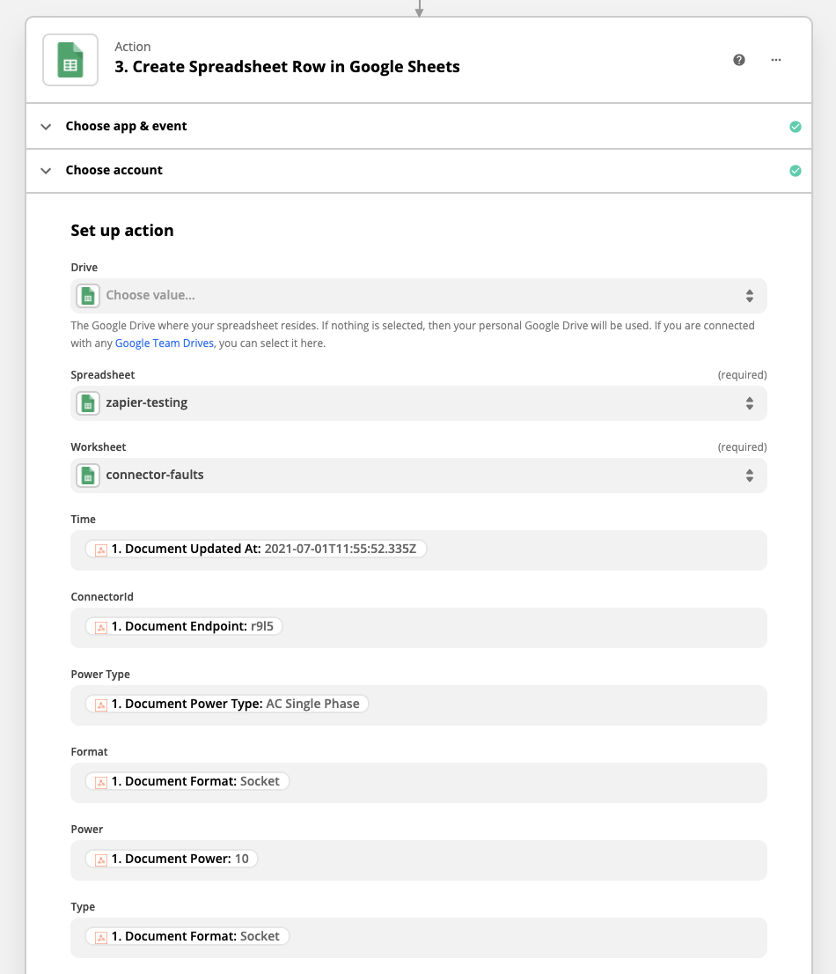Click the Sheets icon in Drive field

[x=88, y=296]
